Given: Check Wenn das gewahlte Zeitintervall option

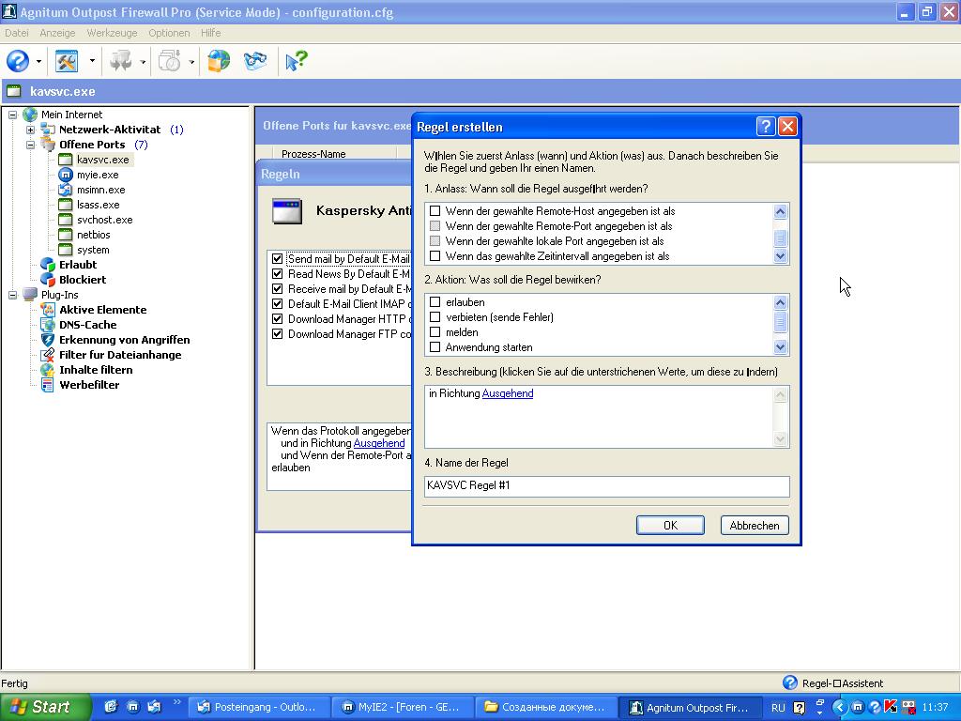Looking at the screenshot, I should click(435, 256).
